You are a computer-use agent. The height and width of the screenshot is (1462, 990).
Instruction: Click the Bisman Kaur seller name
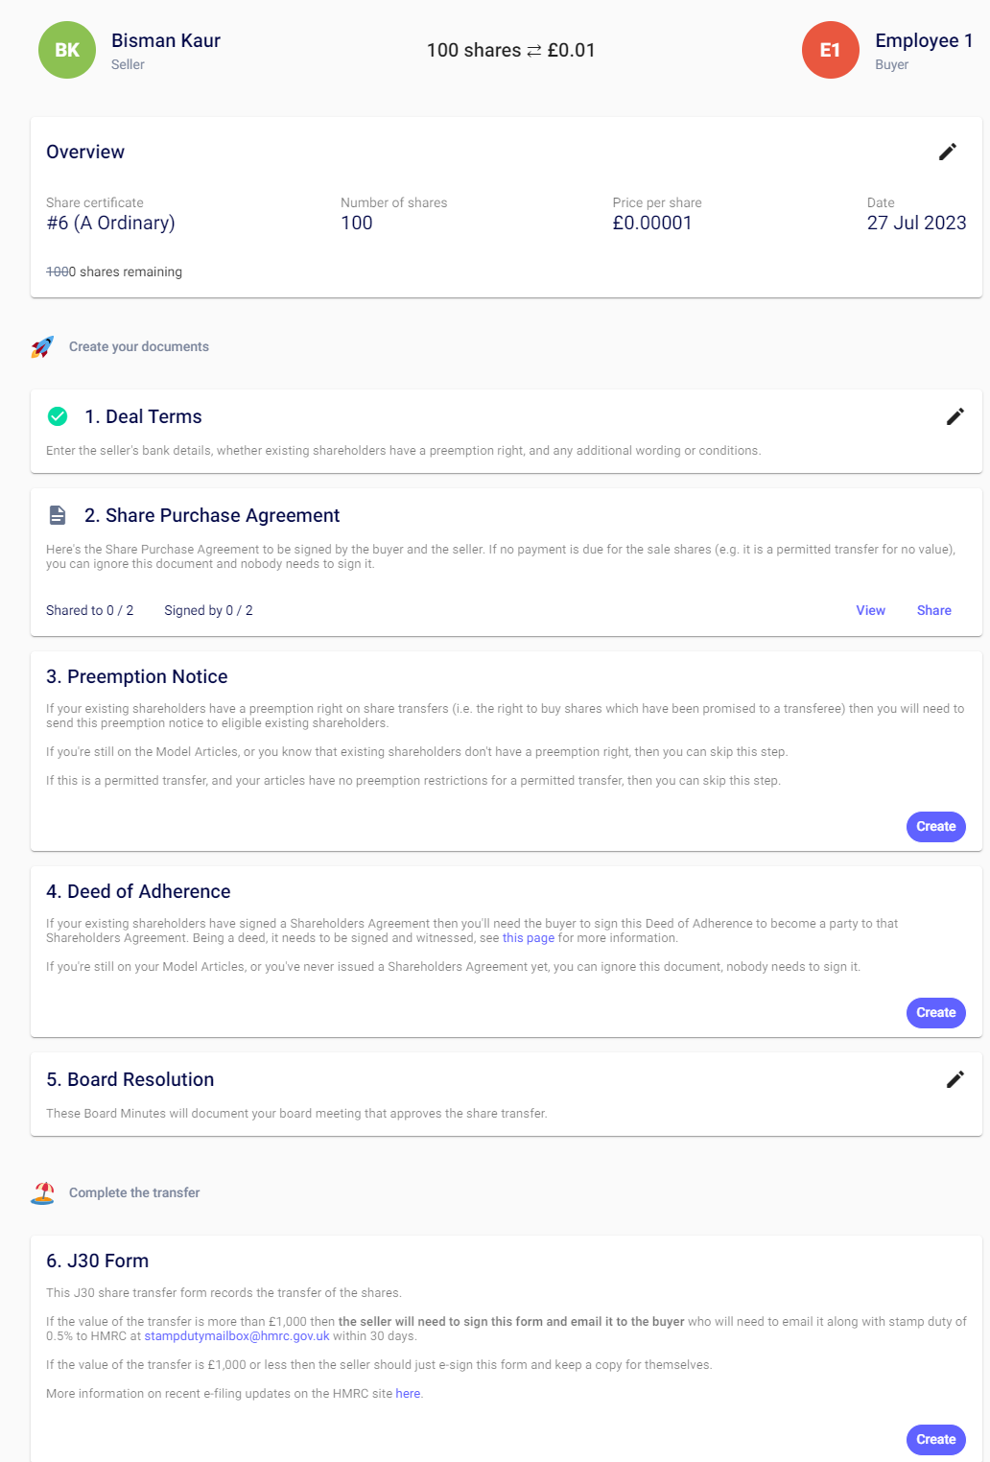[x=166, y=40]
